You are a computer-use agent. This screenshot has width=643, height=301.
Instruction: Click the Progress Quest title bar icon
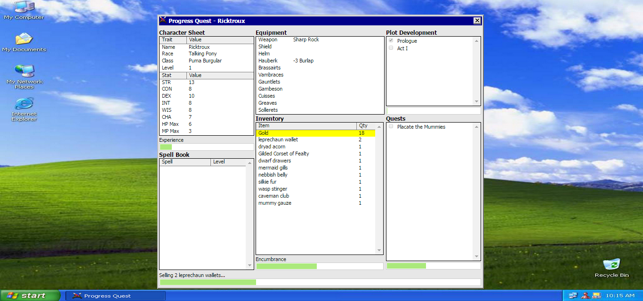[x=162, y=20]
